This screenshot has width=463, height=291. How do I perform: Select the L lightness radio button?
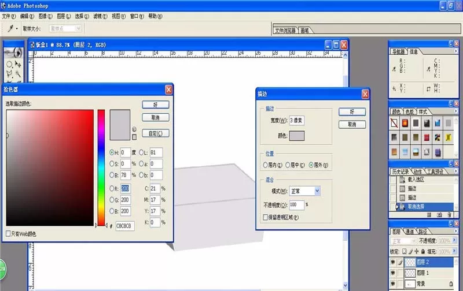pos(141,152)
